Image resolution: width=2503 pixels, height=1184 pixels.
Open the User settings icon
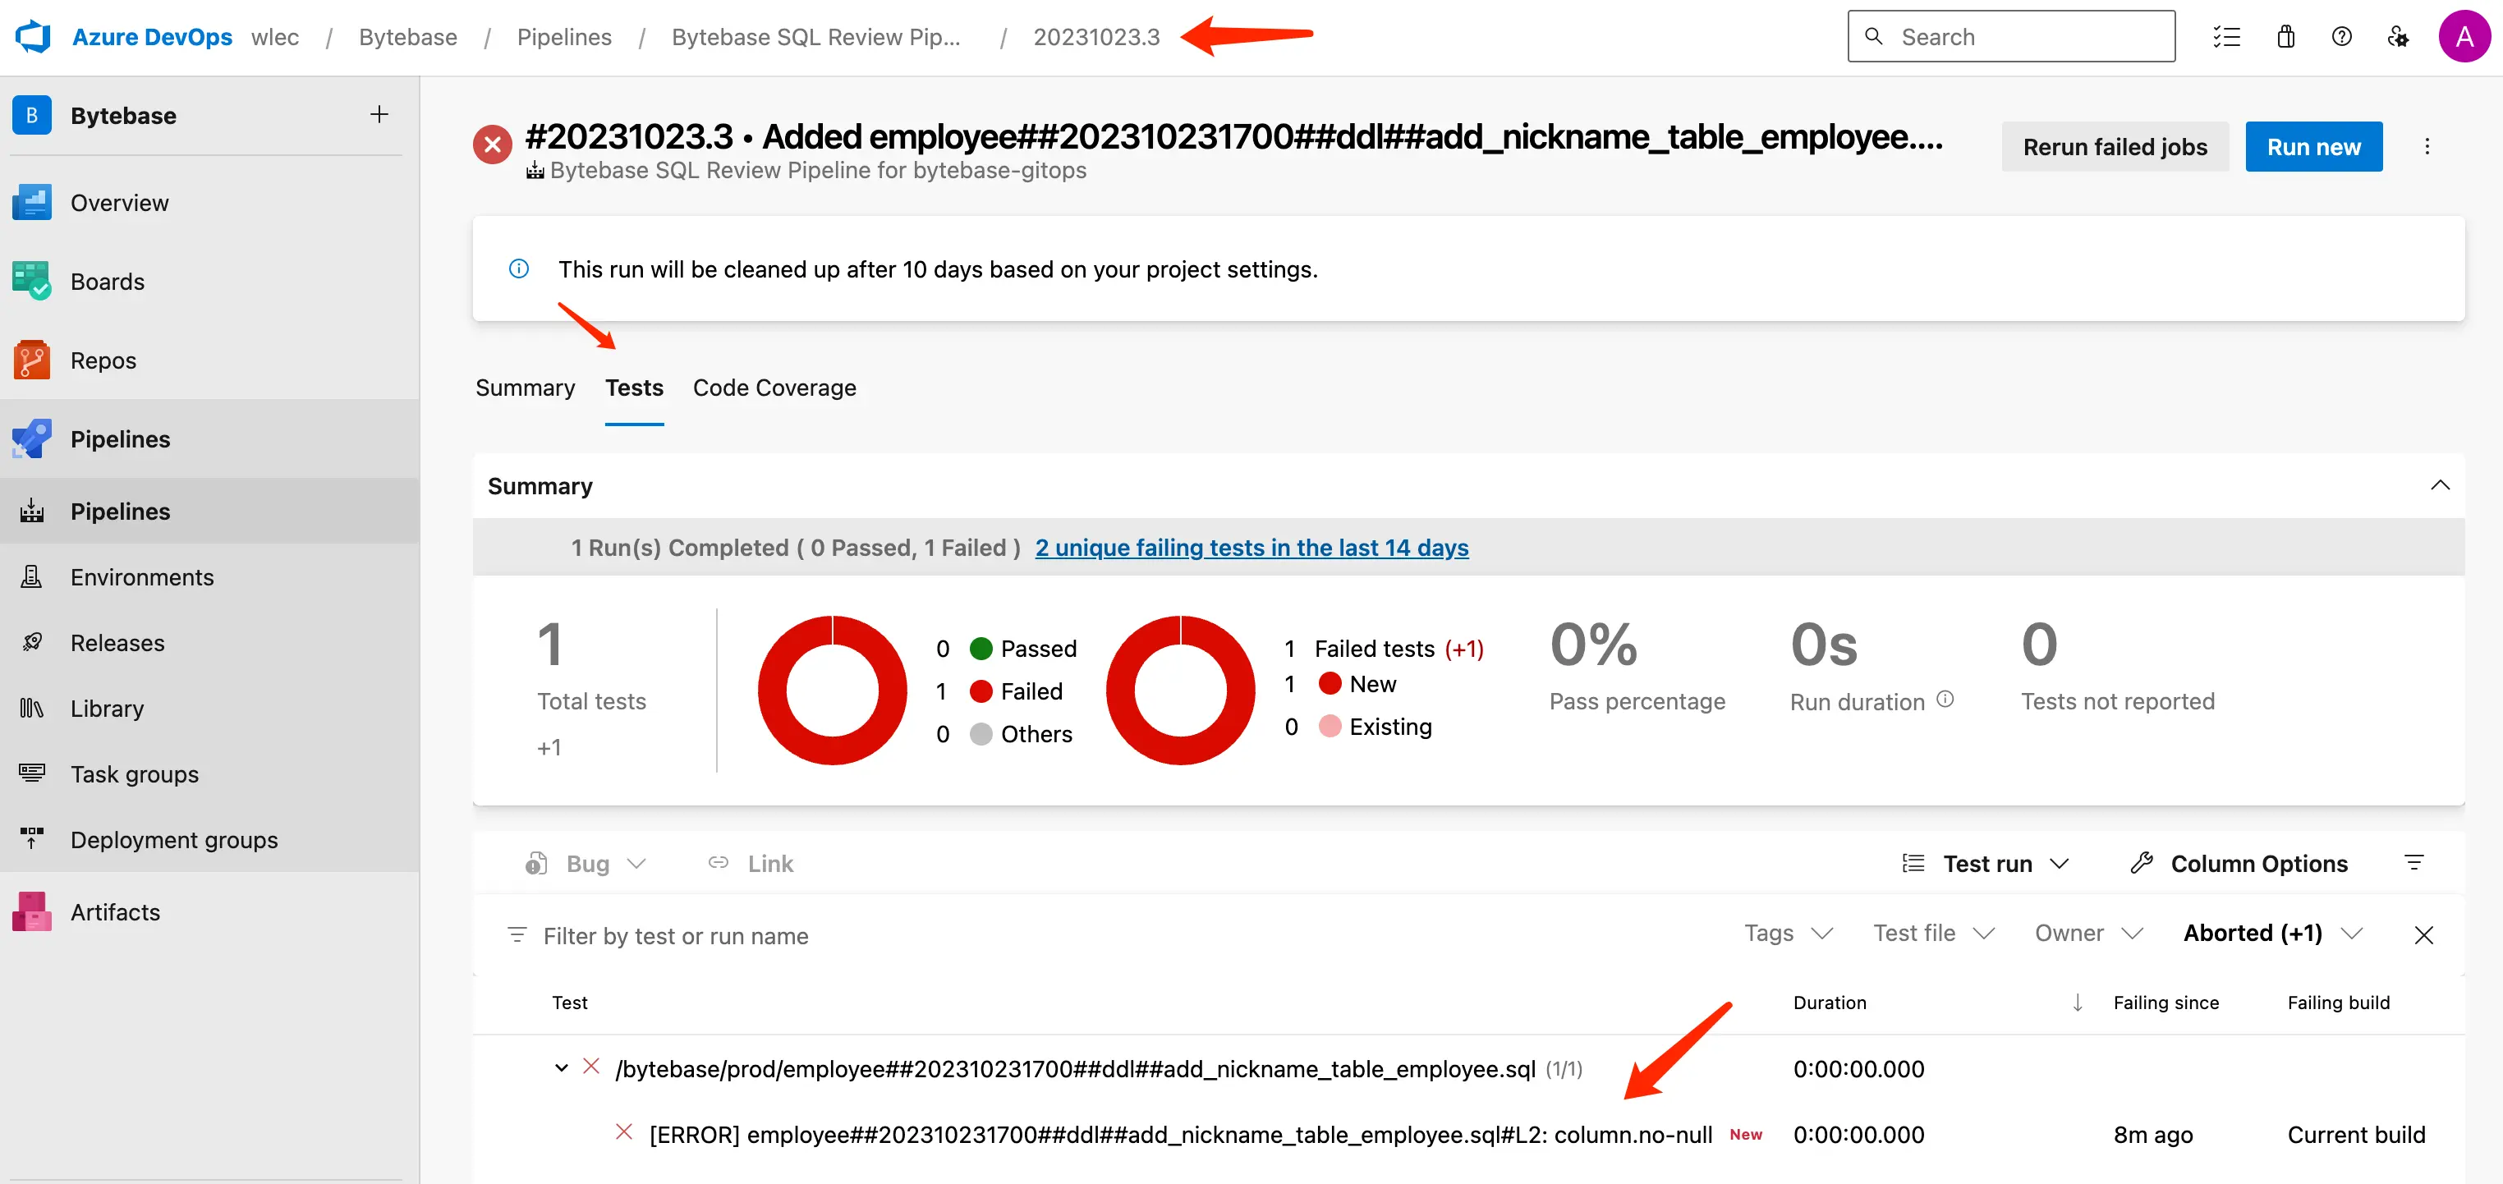(2397, 37)
